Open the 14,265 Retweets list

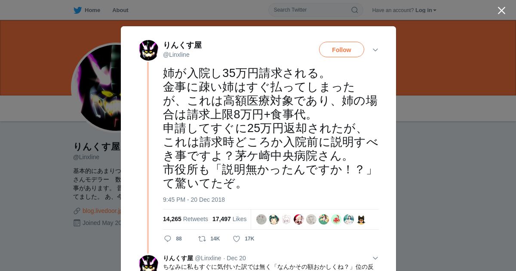point(185,219)
